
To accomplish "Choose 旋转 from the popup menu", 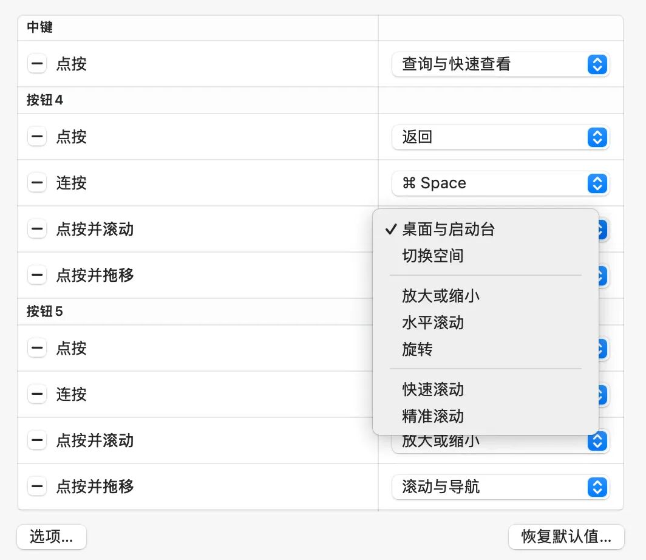I will (x=485, y=349).
